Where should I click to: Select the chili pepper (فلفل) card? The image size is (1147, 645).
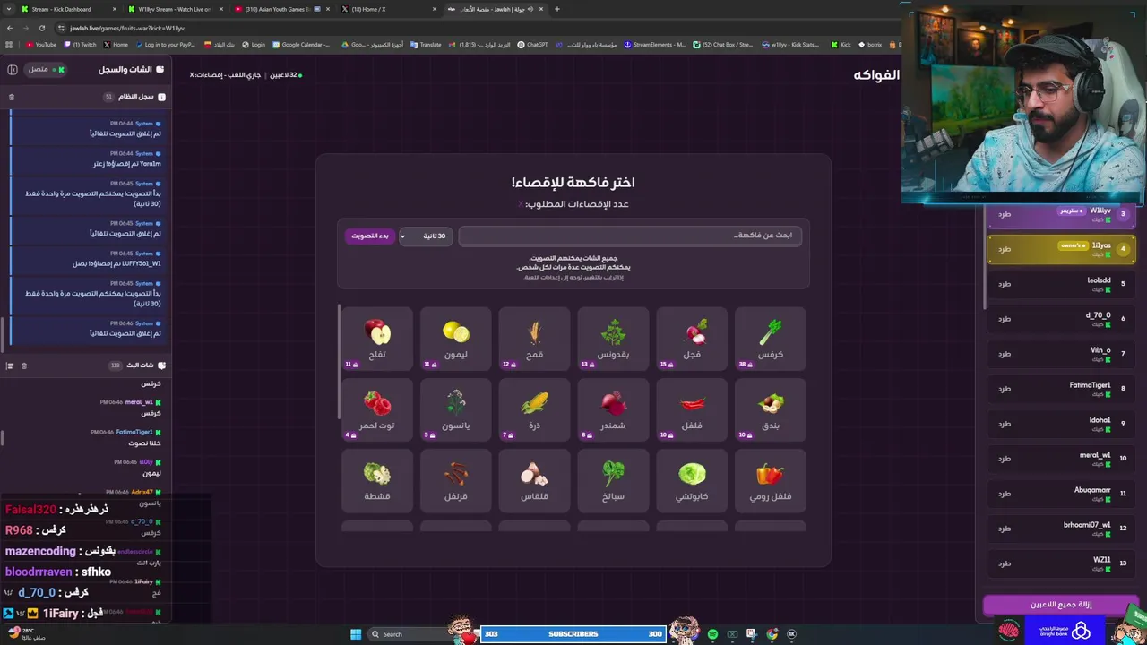point(692,409)
